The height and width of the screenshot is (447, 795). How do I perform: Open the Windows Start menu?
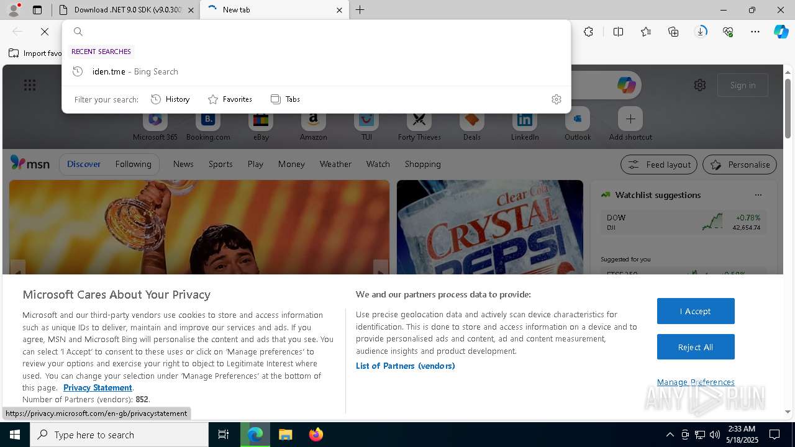15,435
